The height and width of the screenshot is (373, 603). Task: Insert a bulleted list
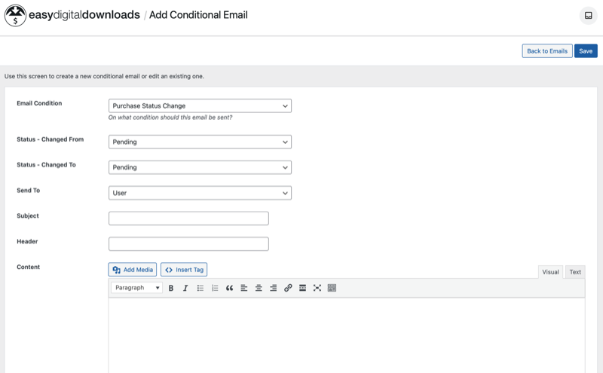click(x=200, y=288)
